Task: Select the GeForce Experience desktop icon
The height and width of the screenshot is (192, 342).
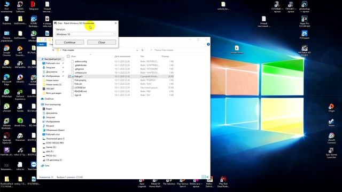Action: [20, 94]
